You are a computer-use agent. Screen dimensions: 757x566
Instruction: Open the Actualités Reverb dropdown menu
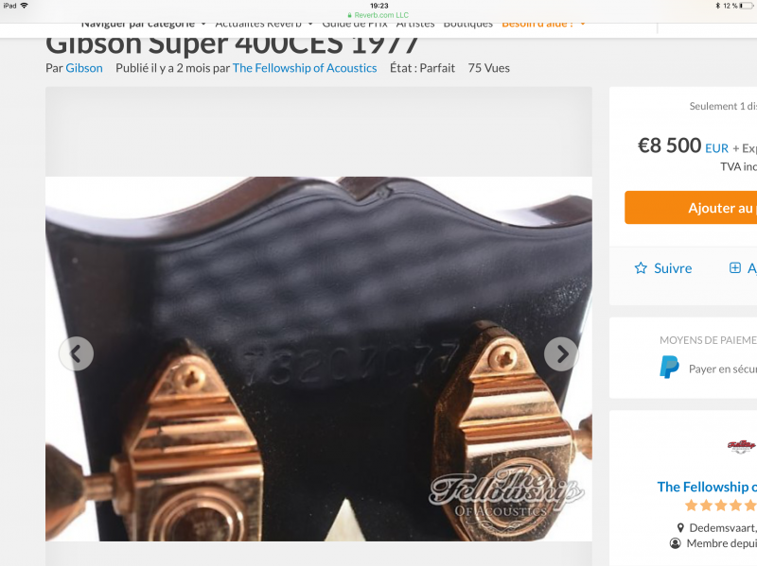pos(264,24)
